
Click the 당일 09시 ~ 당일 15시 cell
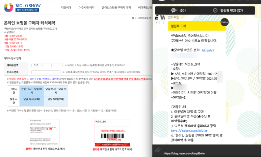coord(56,91)
